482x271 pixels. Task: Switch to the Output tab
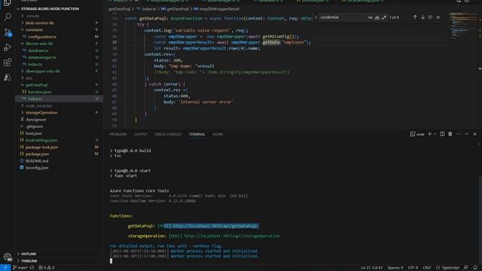tap(141, 134)
